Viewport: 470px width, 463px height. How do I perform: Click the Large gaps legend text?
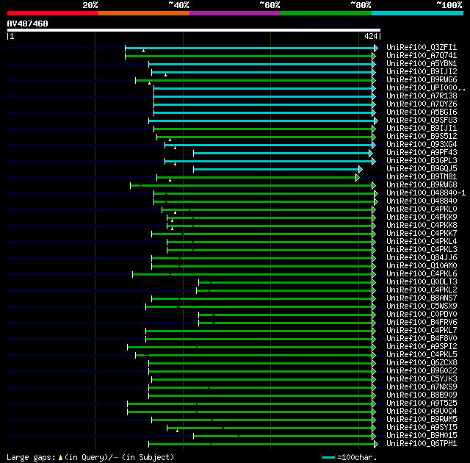click(x=90, y=458)
